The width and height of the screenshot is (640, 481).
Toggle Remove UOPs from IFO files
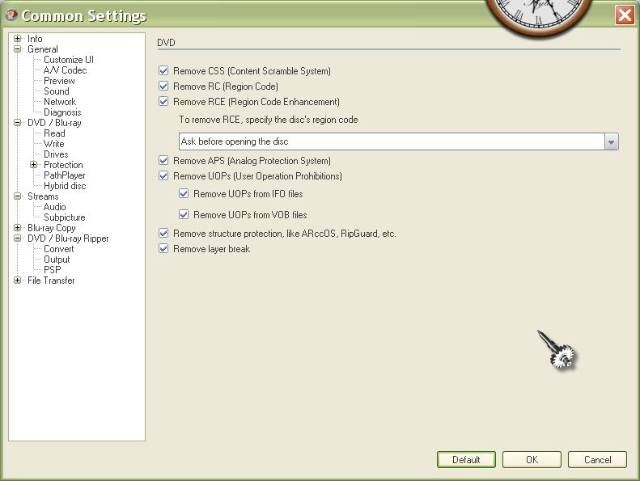(x=184, y=194)
